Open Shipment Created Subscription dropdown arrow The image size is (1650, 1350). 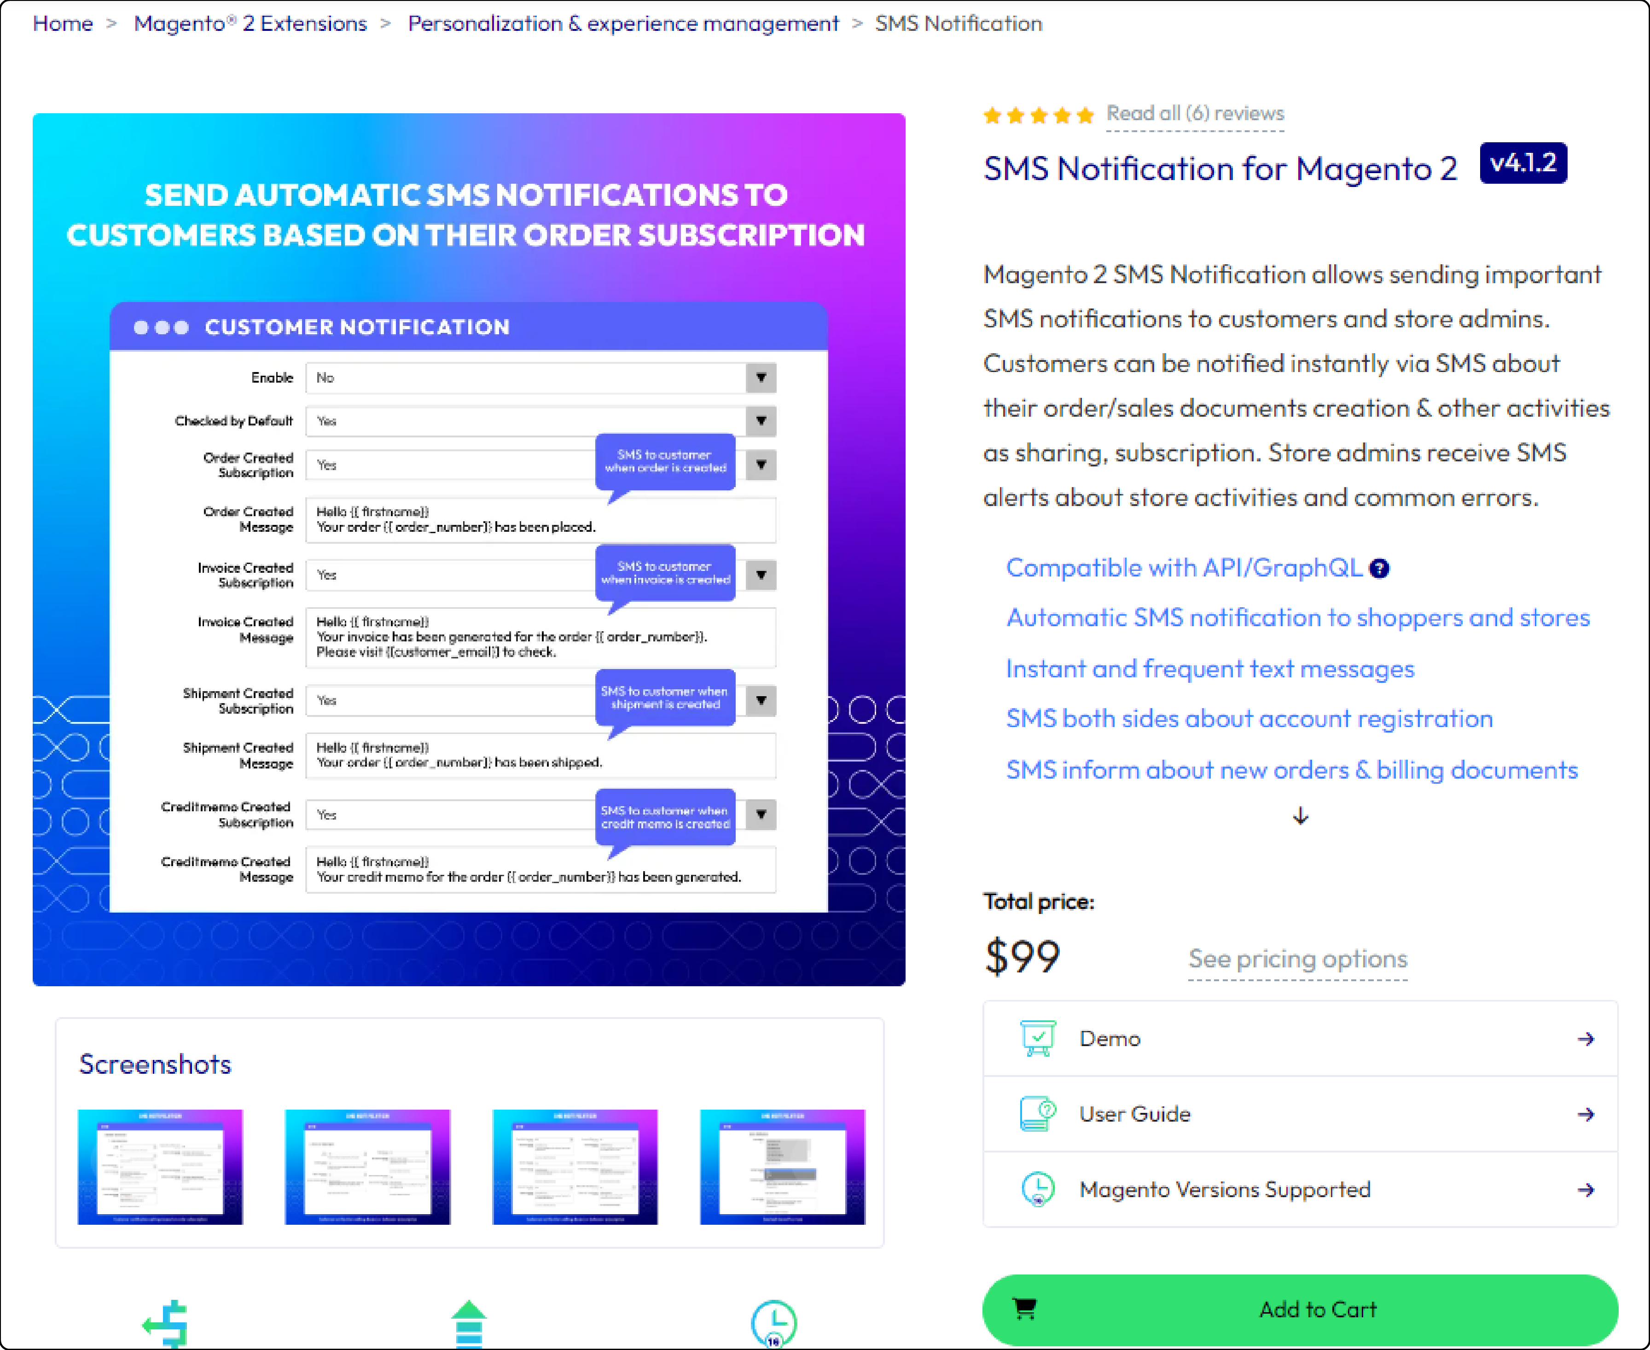(761, 701)
